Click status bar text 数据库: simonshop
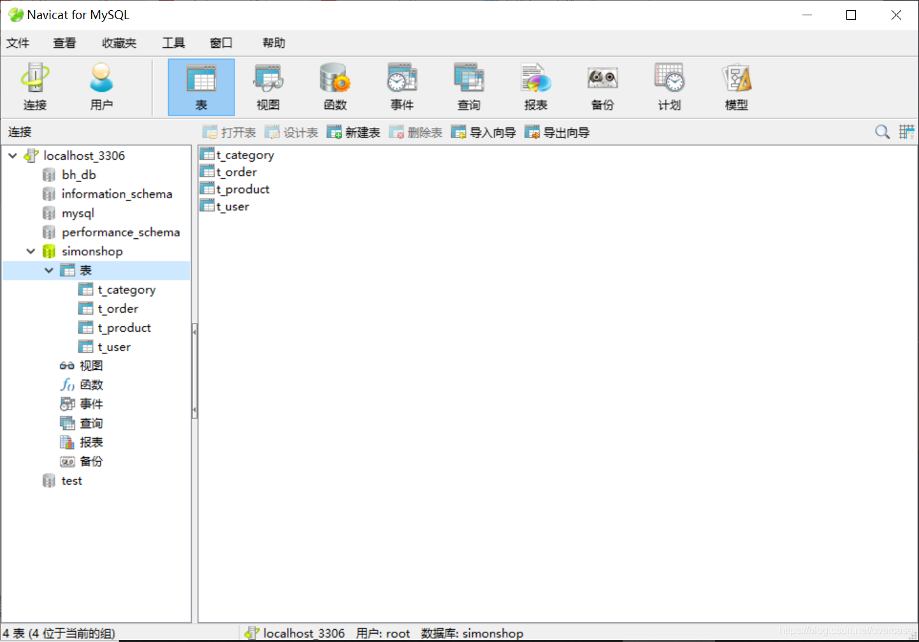The width and height of the screenshot is (919, 642). [472, 633]
